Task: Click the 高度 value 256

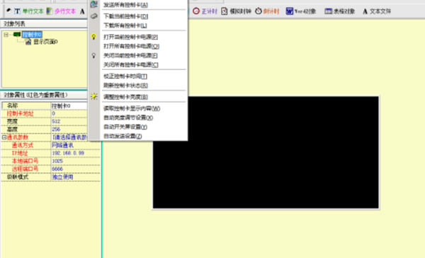Action: (69, 129)
